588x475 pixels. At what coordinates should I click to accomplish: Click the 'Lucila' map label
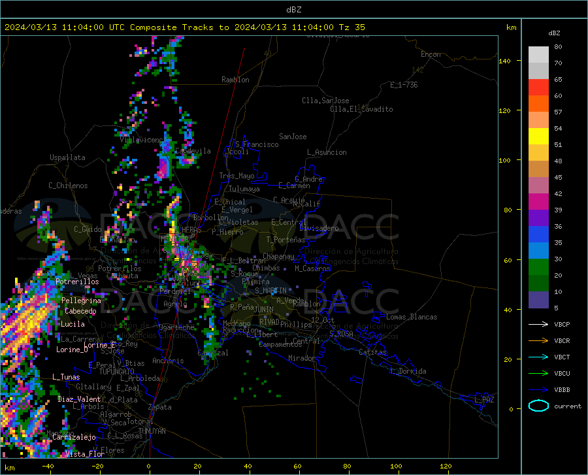[73, 324]
